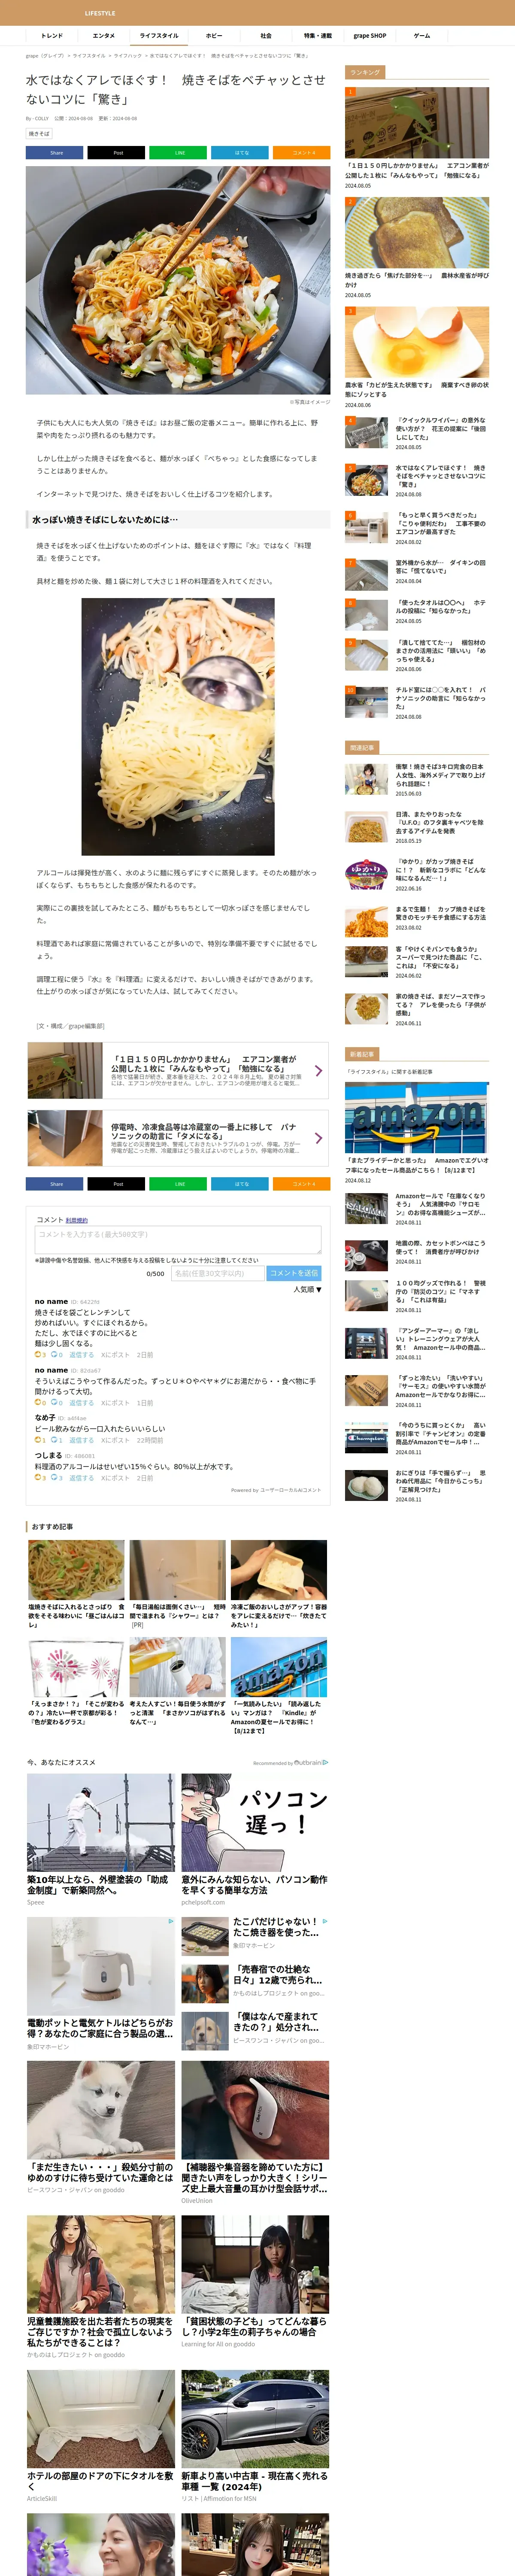Click the LIFESTYLE header label
Image resolution: width=515 pixels, height=2576 pixels.
pyautogui.click(x=100, y=13)
